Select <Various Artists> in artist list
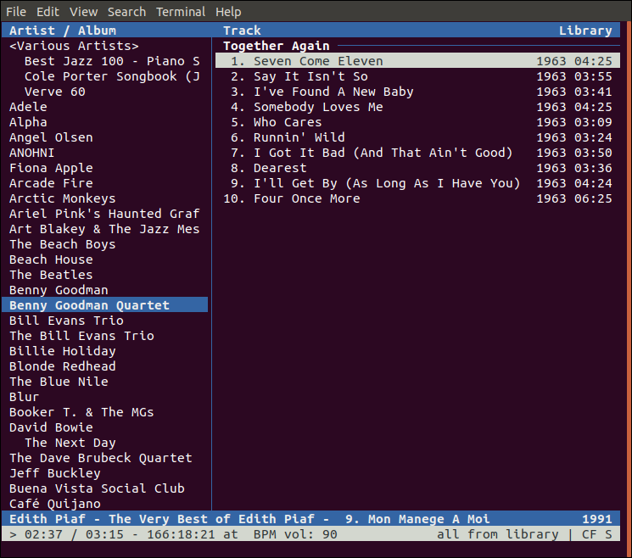This screenshot has height=558, width=632. pos(74,46)
